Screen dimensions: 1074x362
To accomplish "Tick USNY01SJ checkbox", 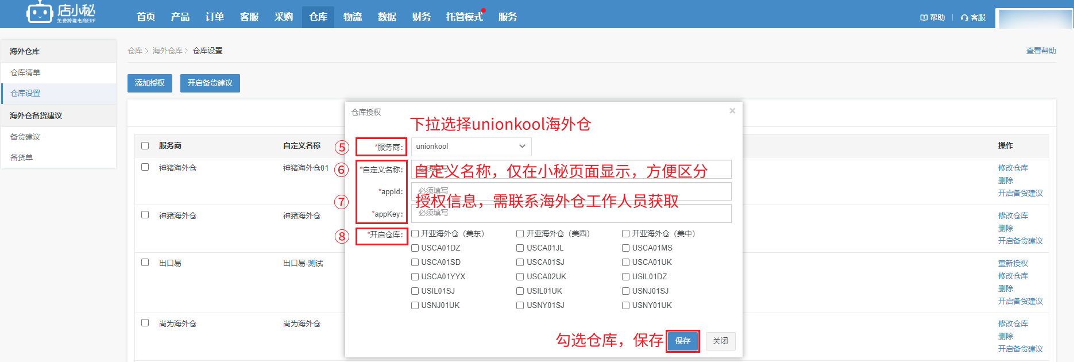I will [x=520, y=305].
